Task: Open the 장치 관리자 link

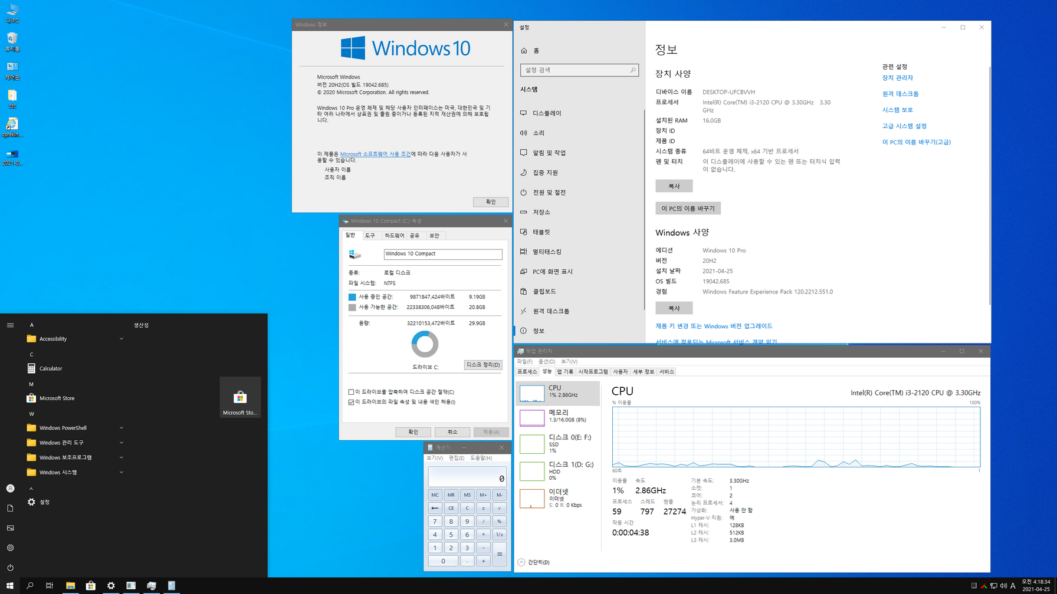Action: 897,78
